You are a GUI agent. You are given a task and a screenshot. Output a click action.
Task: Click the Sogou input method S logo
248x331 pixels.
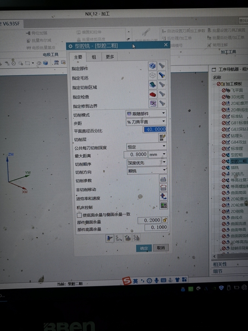click(127, 281)
